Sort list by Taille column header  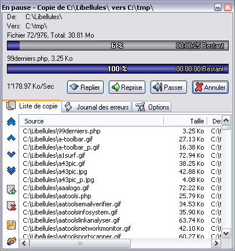click(185, 121)
